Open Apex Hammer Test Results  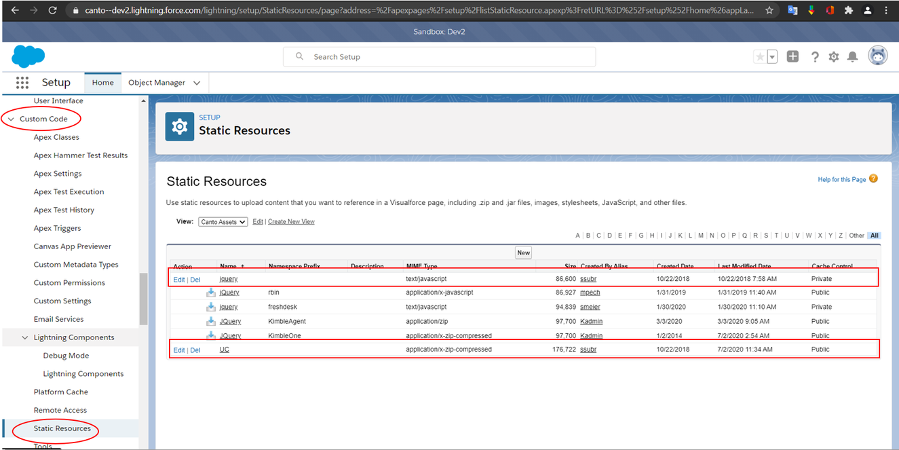click(x=81, y=155)
